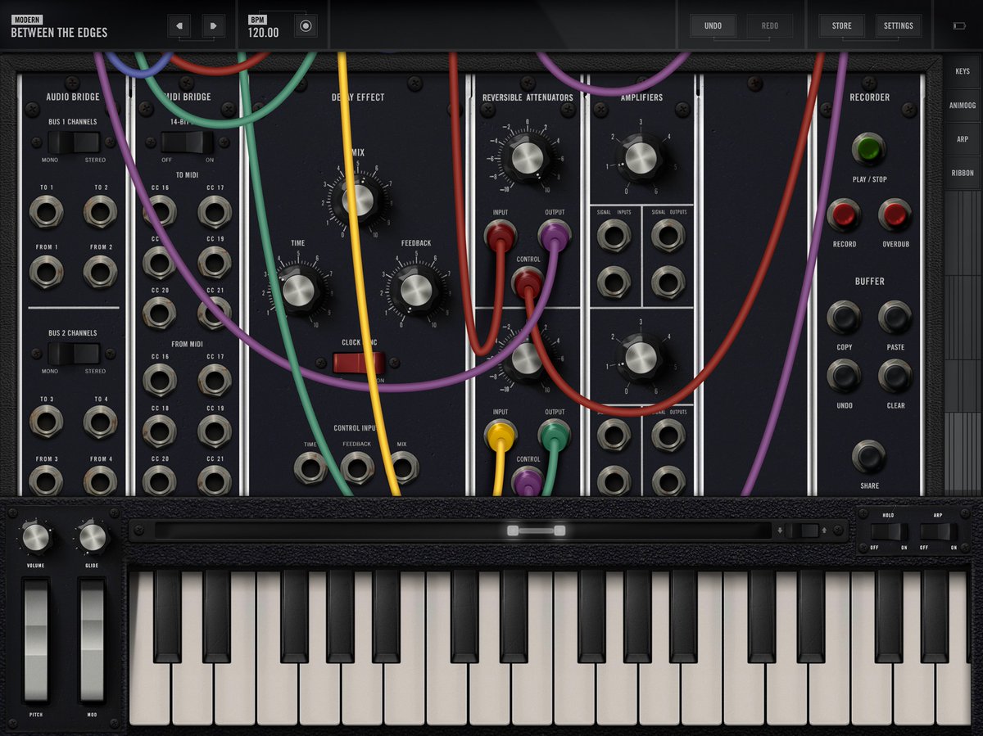
Task: Switch to the ANIMOOG tab
Action: (962, 105)
